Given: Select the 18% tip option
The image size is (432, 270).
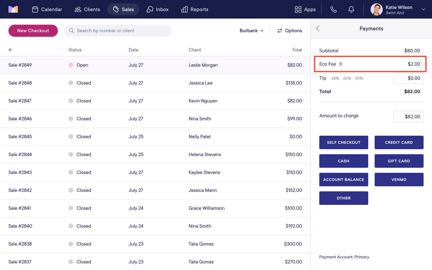Looking at the screenshot, I should pyautogui.click(x=335, y=78).
